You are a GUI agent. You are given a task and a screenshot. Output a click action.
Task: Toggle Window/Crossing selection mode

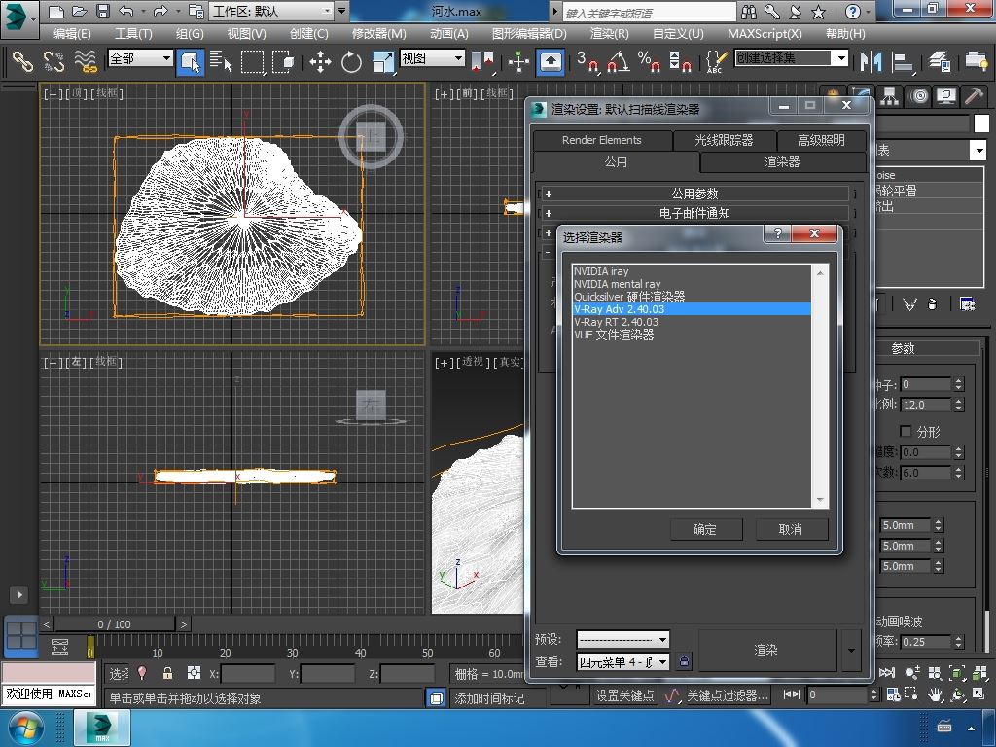pyautogui.click(x=283, y=61)
